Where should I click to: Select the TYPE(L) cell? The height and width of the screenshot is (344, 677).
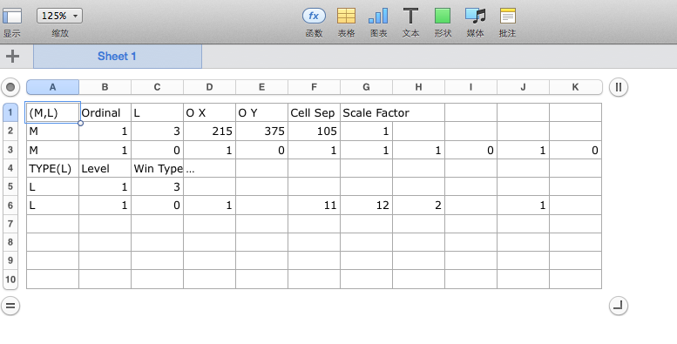click(52, 168)
